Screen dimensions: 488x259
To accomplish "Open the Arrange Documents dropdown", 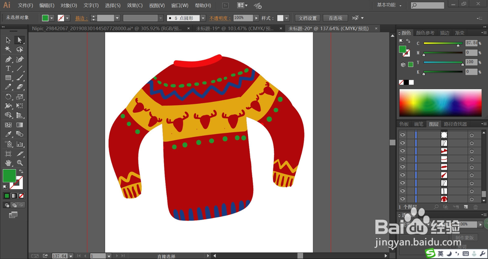I will (x=243, y=5).
